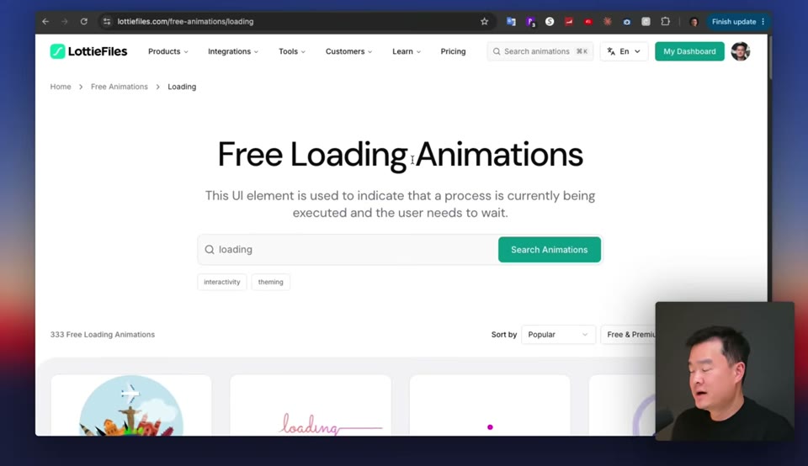Screen dimensions: 808x466
Task: Click the magnifier icon in the search box
Action: (210, 250)
